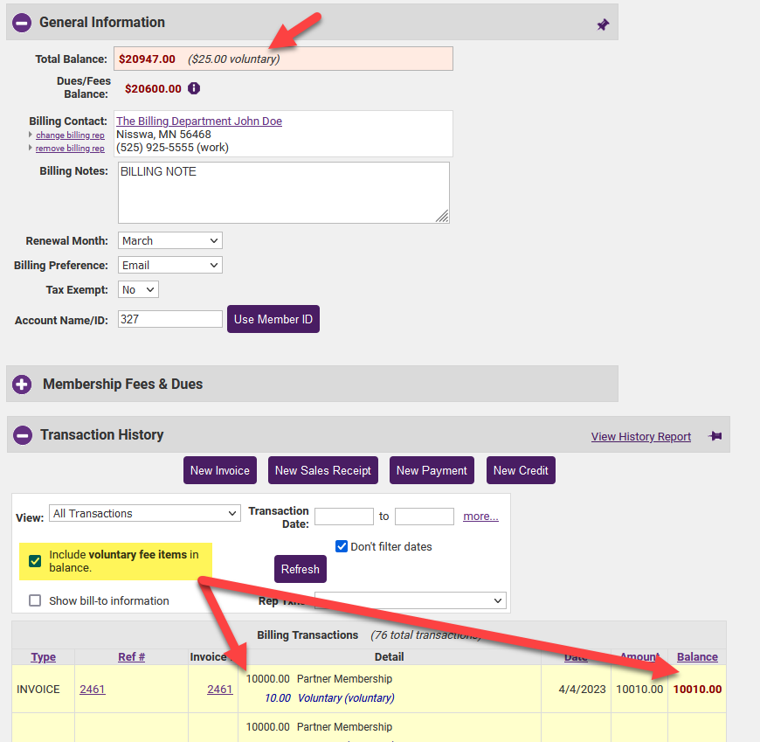Click the Dues/Fees Balance info icon

(194, 88)
